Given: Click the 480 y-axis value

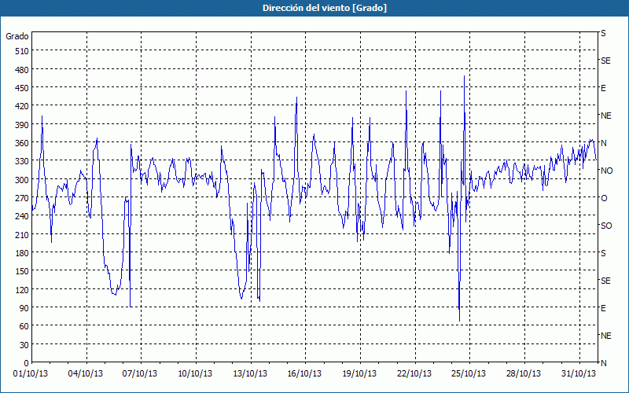Looking at the screenshot, I should [22, 70].
